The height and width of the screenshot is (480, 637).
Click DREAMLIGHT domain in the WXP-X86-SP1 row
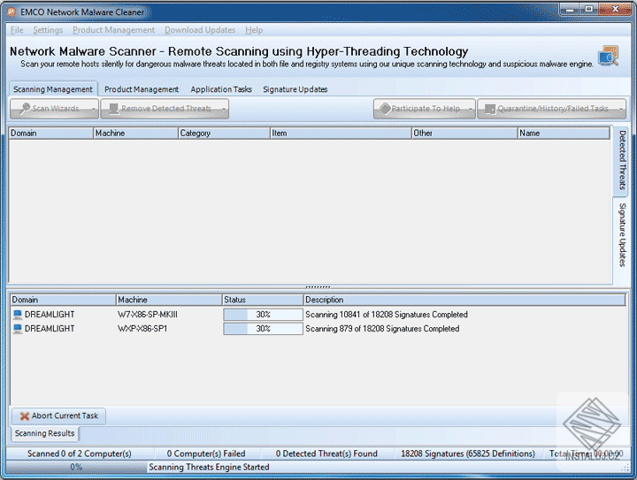(x=50, y=329)
